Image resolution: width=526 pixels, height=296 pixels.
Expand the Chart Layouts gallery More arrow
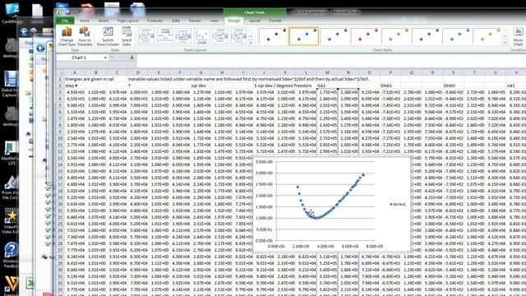pyautogui.click(x=251, y=43)
